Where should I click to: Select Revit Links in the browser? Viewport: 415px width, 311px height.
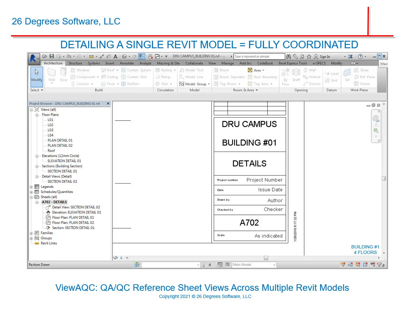pos(49,243)
